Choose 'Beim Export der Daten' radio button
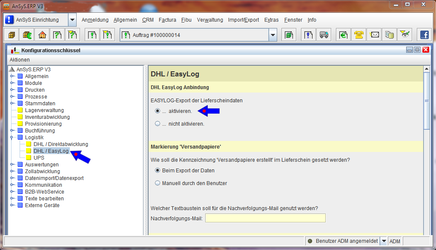This screenshot has height=250, width=436. point(158,171)
